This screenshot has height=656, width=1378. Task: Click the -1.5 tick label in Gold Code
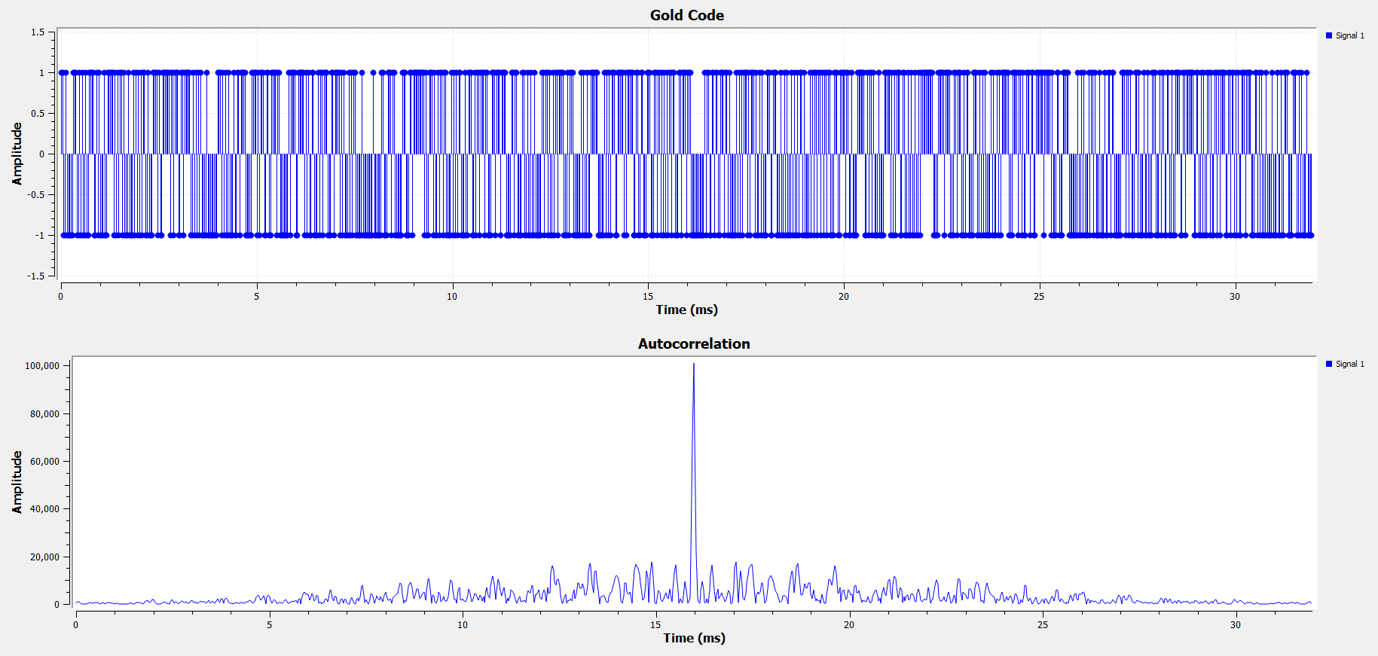(36, 276)
